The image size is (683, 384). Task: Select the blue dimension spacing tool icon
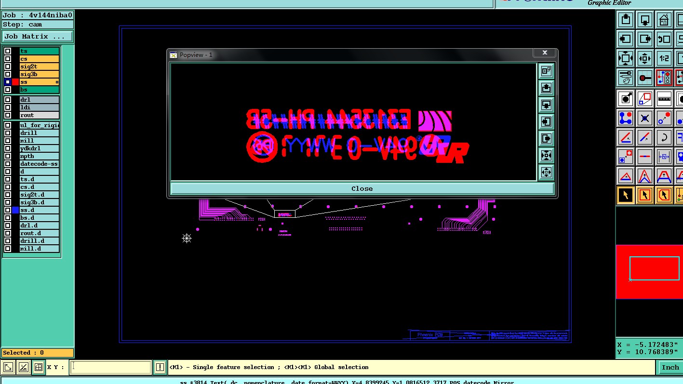(x=664, y=157)
